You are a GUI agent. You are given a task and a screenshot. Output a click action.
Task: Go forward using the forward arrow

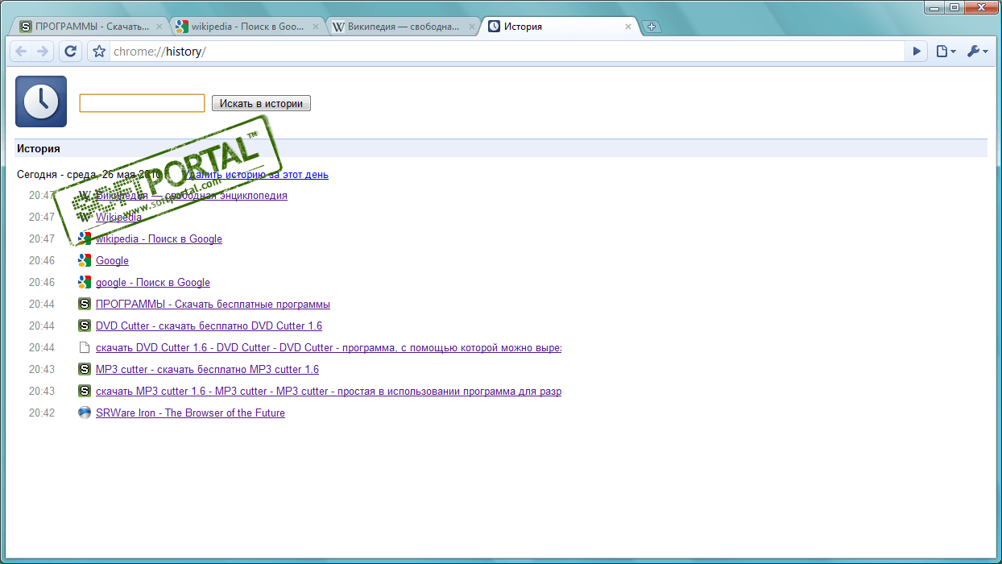click(x=43, y=52)
